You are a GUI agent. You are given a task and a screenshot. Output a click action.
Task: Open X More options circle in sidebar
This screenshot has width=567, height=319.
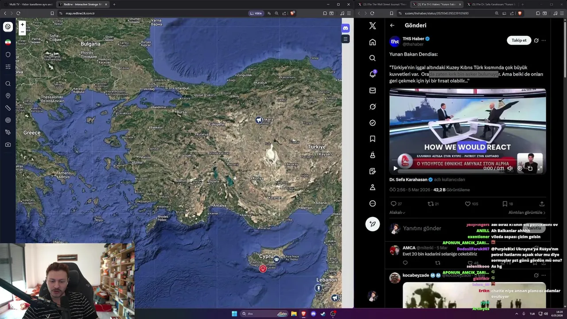pos(373,203)
